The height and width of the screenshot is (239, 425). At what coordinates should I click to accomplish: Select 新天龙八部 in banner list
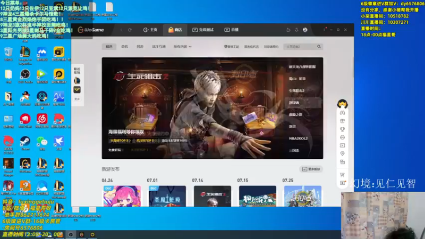302,67
